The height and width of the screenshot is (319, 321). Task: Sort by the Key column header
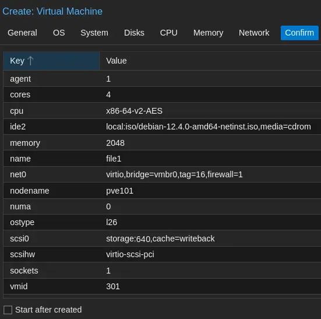(x=51, y=61)
